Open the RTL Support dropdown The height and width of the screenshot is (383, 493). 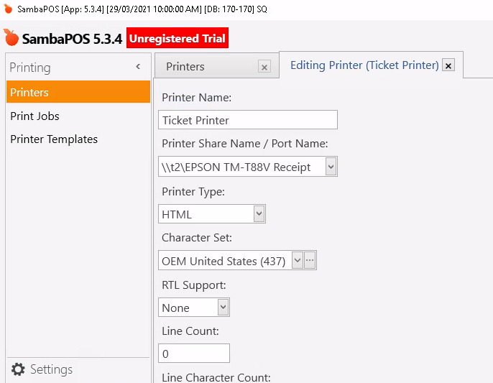tap(223, 308)
